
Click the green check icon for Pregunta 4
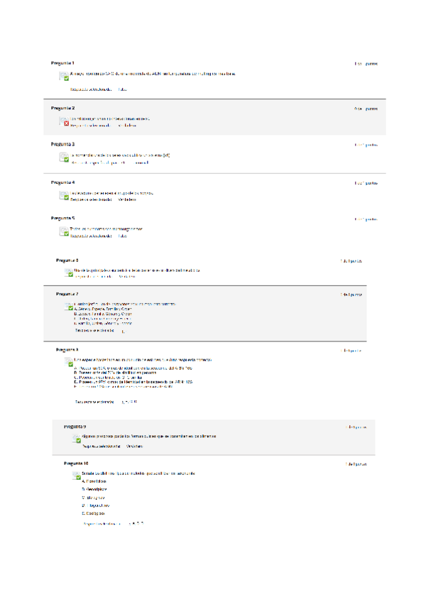click(64, 196)
